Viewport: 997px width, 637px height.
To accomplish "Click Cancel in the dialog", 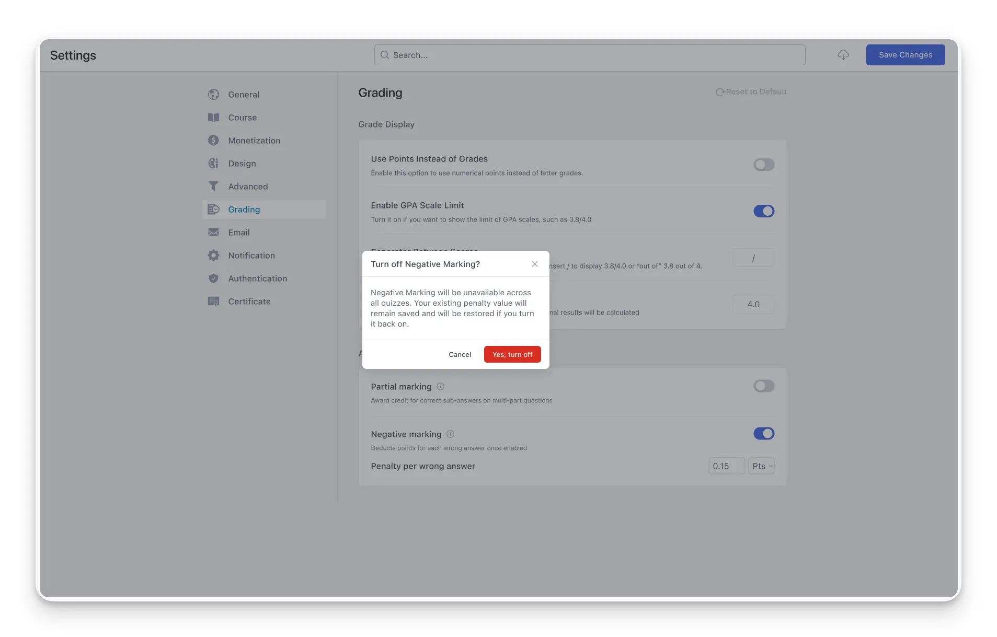I will (460, 354).
